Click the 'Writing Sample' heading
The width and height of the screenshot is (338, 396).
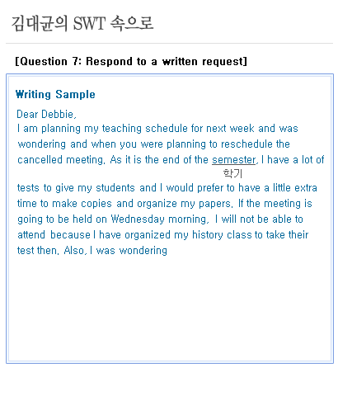[55, 94]
